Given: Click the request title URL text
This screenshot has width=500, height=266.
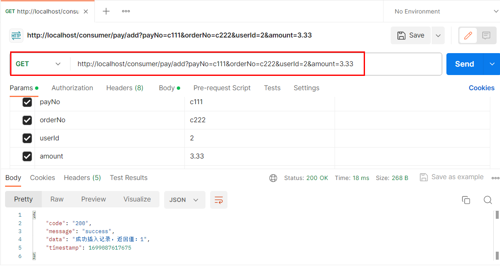Looking at the screenshot, I should point(169,35).
